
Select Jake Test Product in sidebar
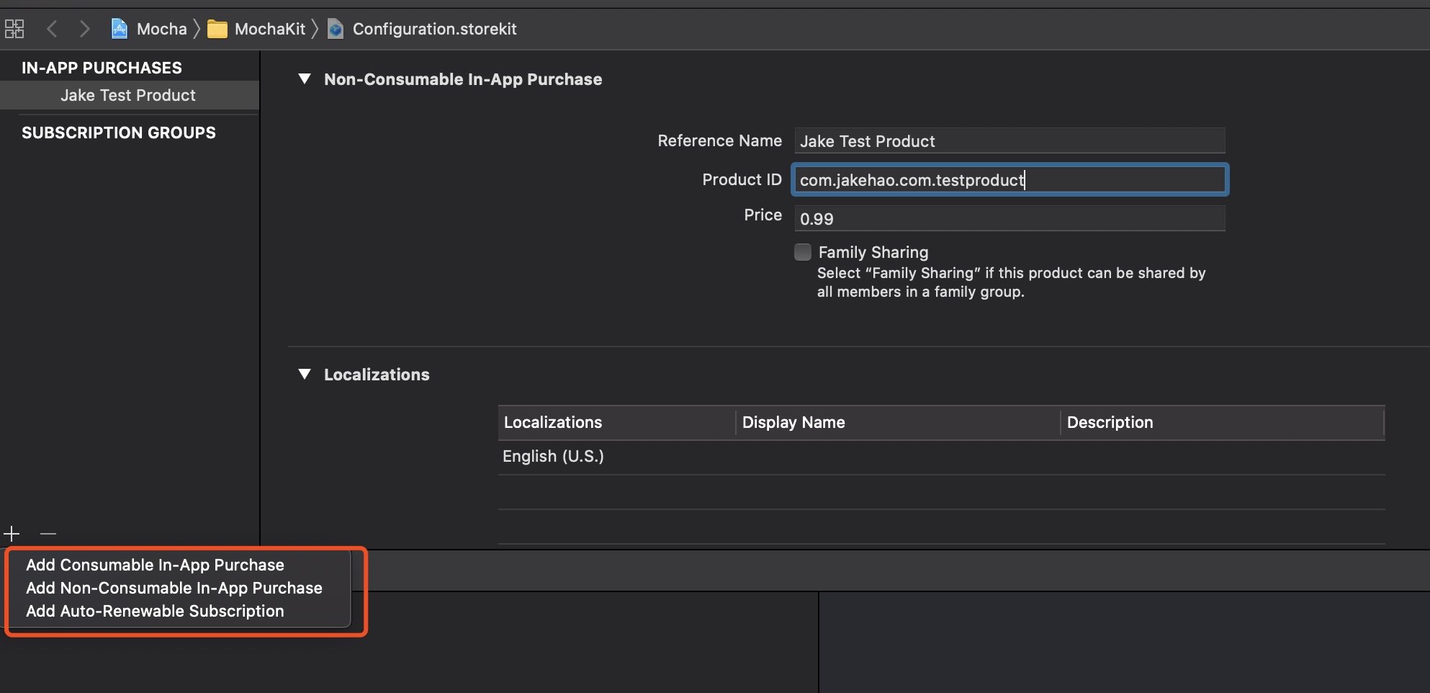point(128,95)
